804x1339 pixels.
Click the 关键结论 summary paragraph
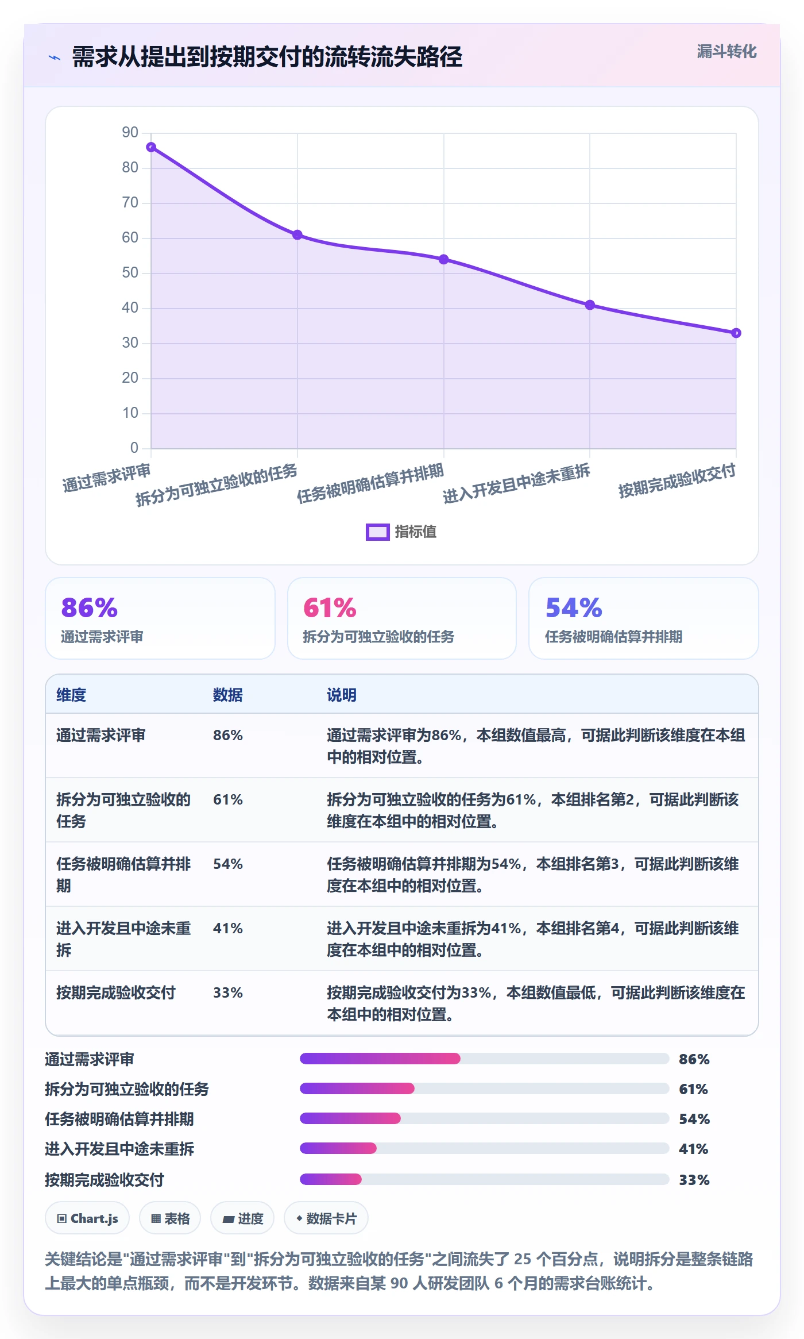click(x=399, y=1271)
